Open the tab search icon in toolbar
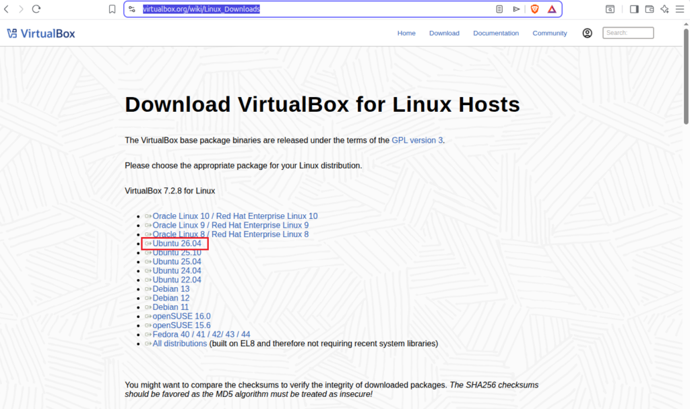The height and width of the screenshot is (409, 690). [x=610, y=9]
